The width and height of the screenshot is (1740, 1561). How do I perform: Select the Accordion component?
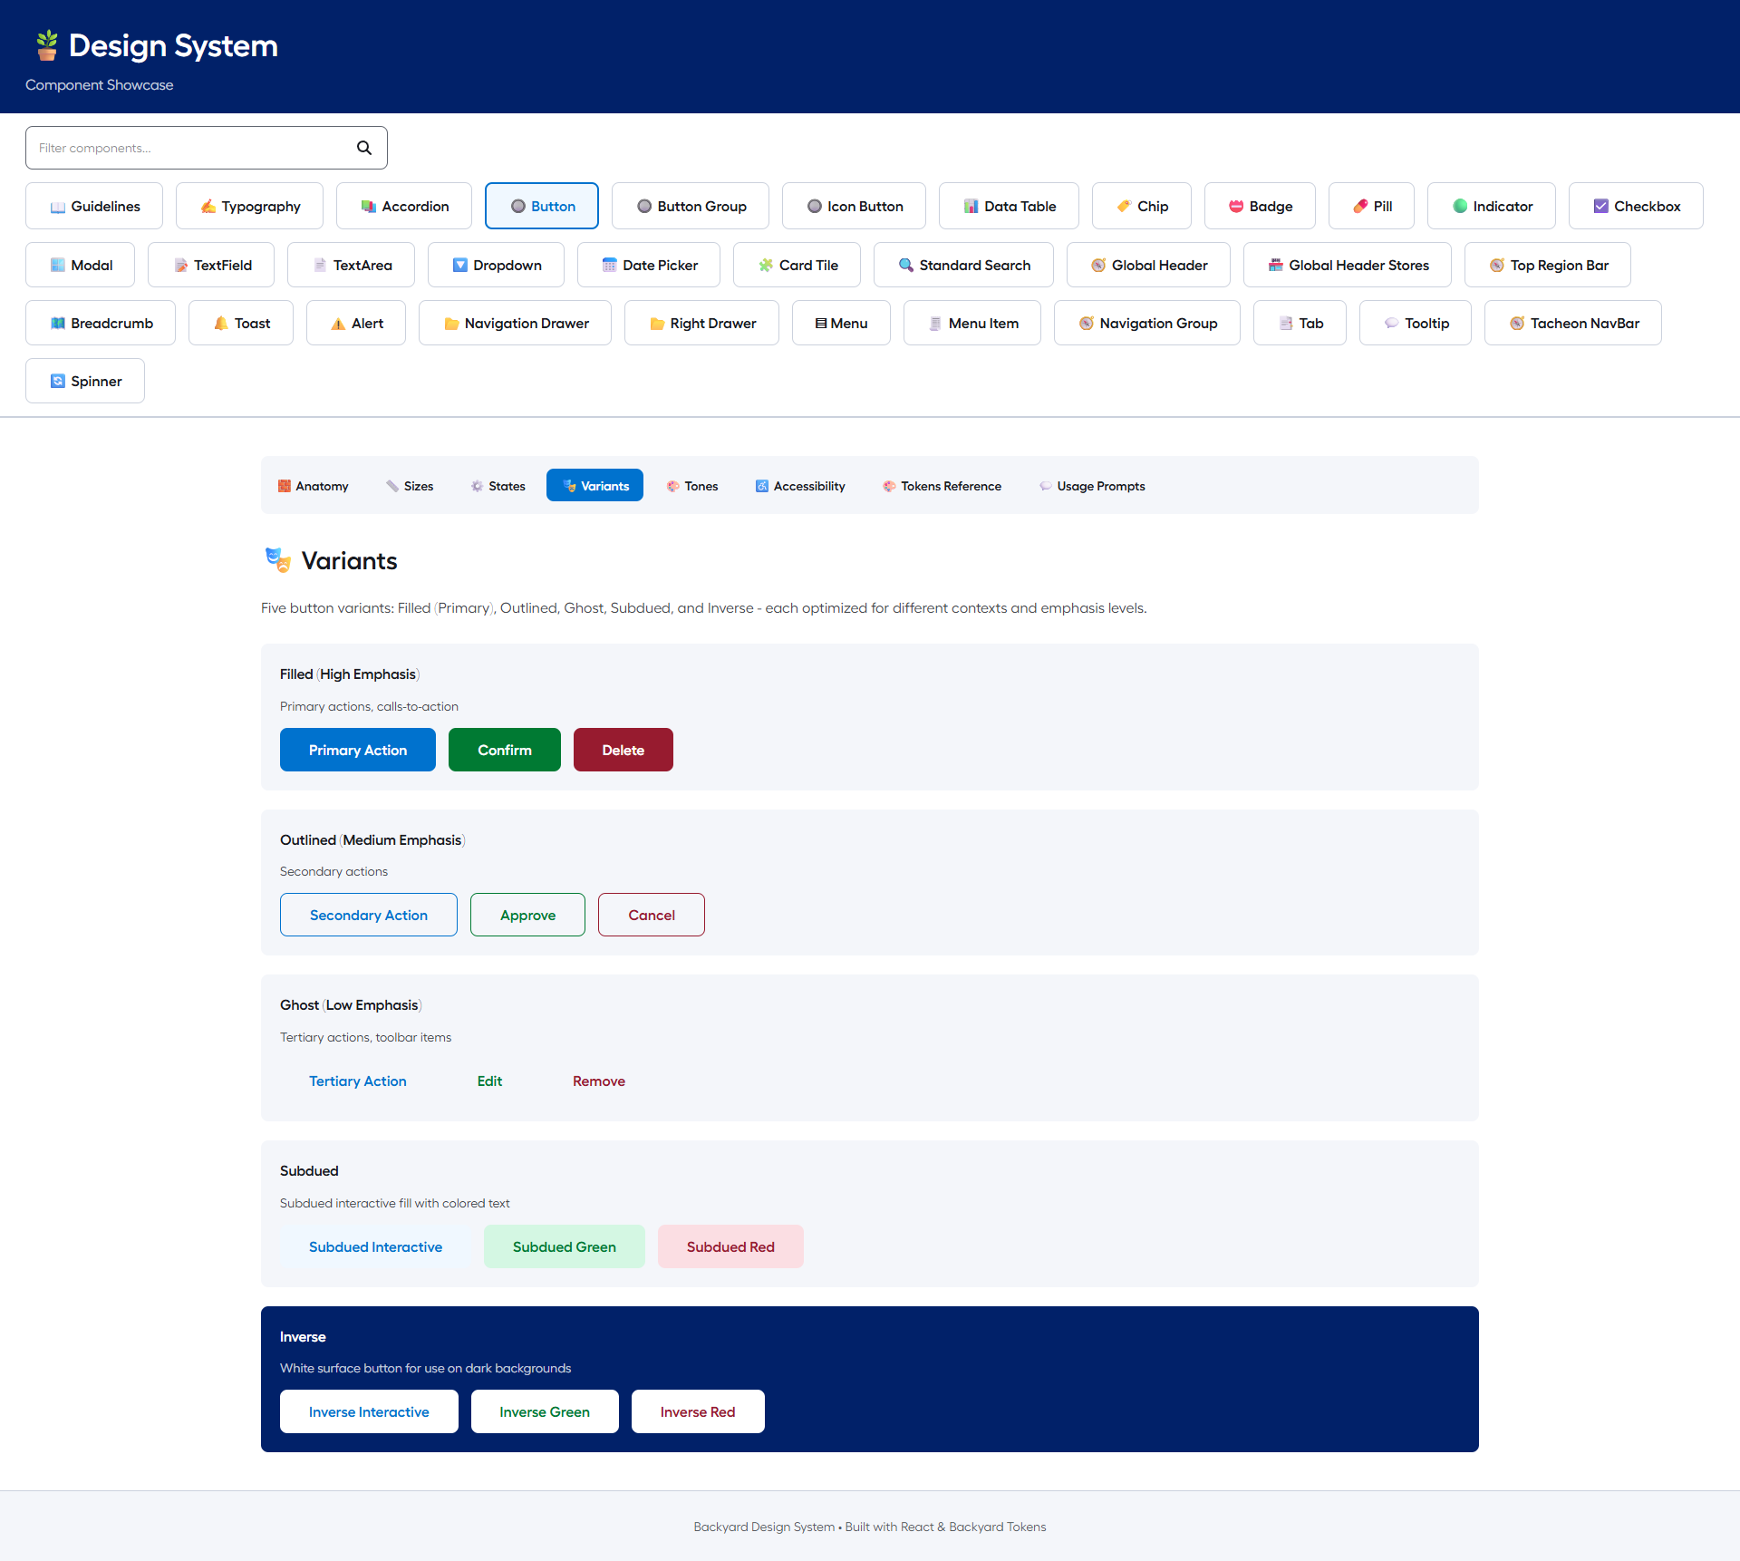click(x=404, y=206)
